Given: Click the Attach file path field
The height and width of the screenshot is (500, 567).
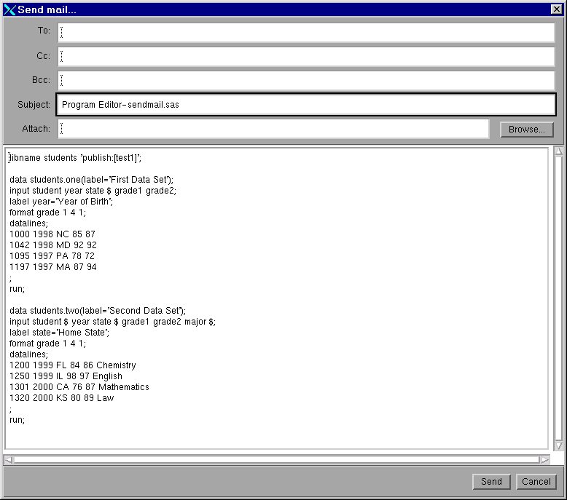Looking at the screenshot, I should click(273, 129).
